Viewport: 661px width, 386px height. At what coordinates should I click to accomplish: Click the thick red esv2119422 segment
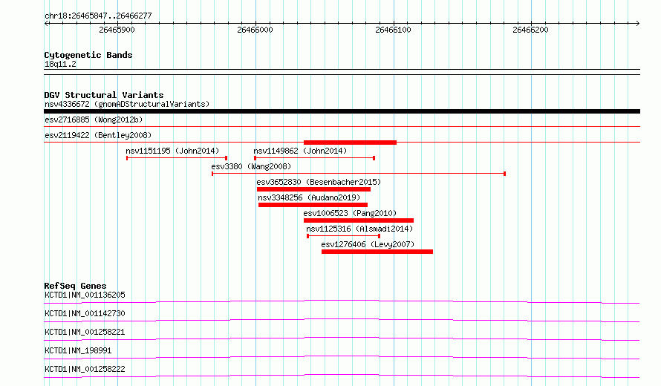coord(350,143)
